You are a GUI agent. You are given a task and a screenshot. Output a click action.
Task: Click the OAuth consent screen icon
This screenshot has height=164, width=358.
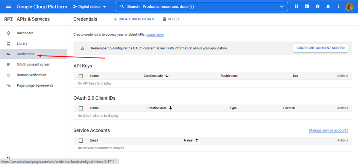point(8,65)
